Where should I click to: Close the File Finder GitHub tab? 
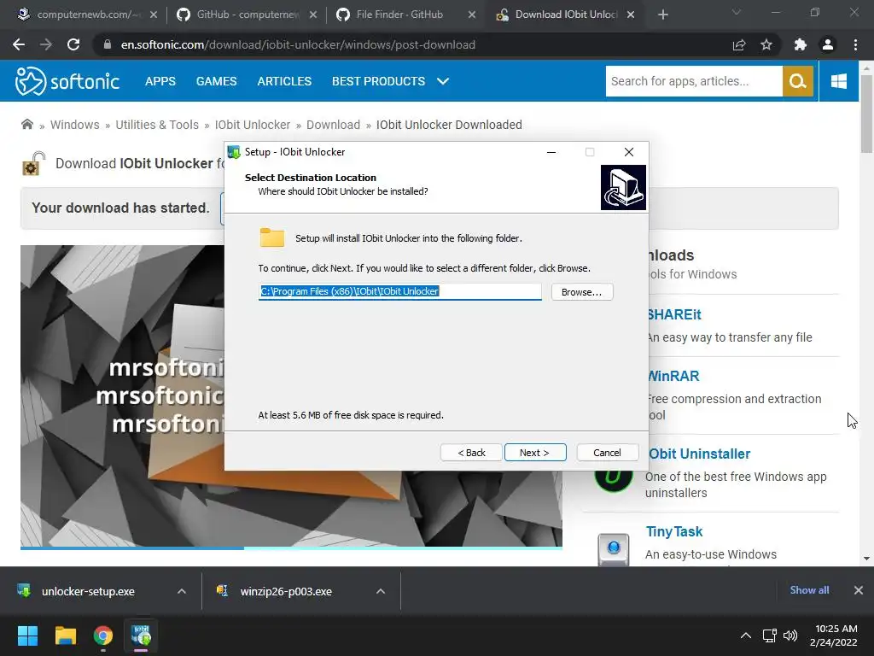click(x=471, y=15)
